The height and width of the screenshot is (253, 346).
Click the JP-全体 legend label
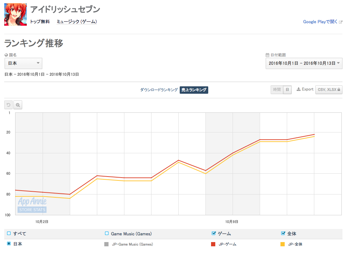[295, 244]
